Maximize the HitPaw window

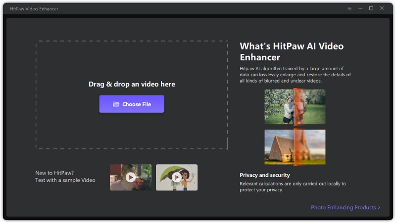pyautogui.click(x=371, y=8)
